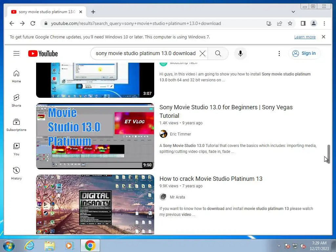Click the '1.4K views • 9 years ago' text
The image size is (336, 252).
click(x=181, y=123)
